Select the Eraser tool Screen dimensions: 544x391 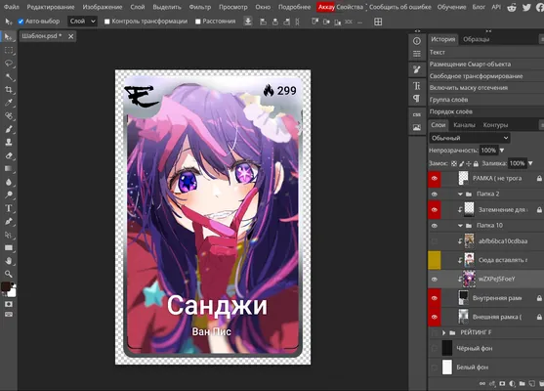(9, 155)
